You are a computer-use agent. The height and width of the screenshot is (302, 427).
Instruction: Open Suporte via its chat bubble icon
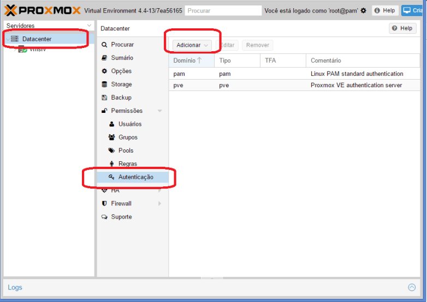(x=104, y=217)
